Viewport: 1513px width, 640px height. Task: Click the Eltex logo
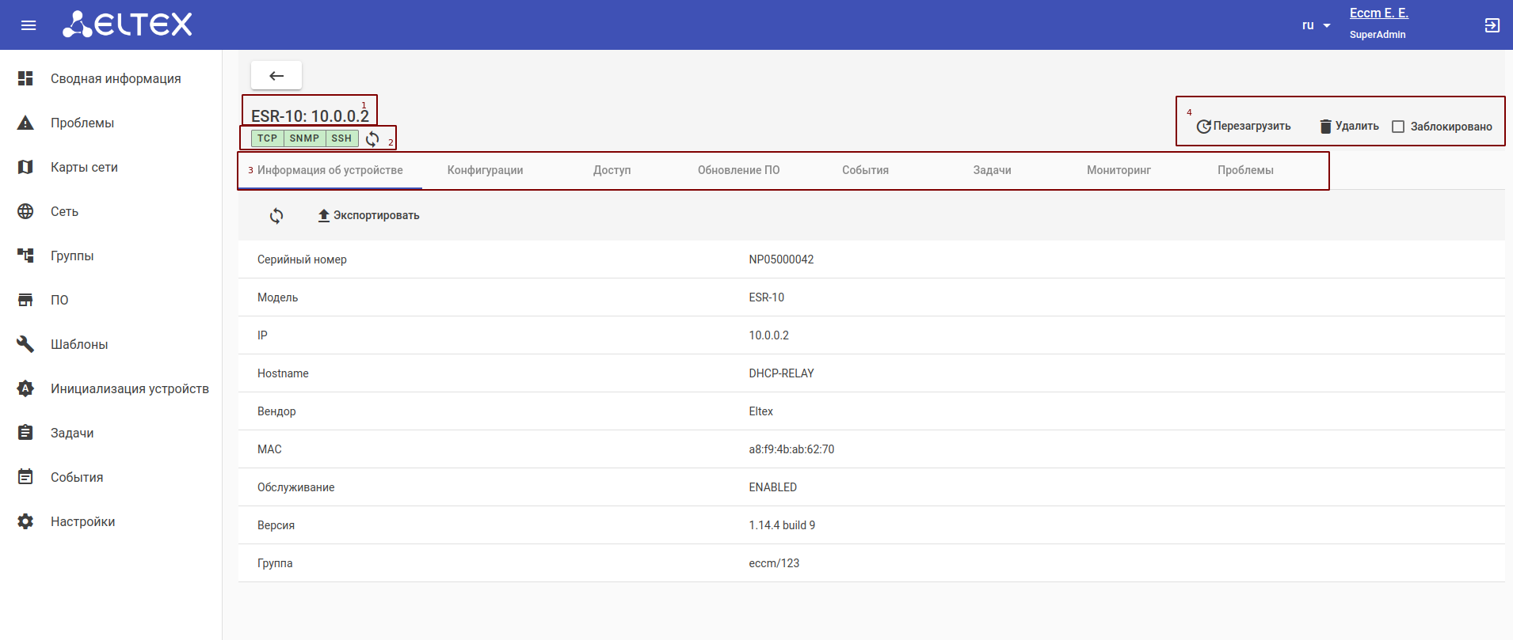[x=128, y=25]
